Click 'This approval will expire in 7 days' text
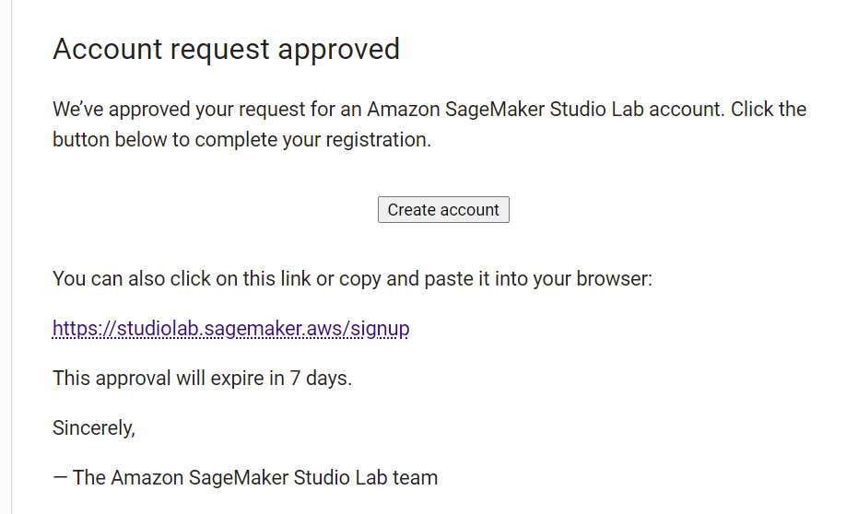This screenshot has height=514, width=846. 203,378
